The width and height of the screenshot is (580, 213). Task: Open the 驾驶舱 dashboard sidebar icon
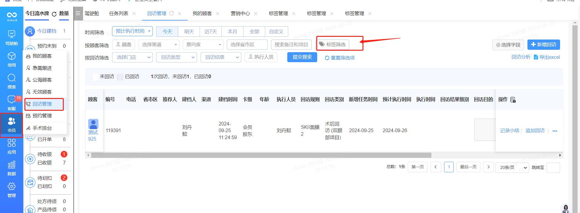pyautogui.click(x=11, y=37)
